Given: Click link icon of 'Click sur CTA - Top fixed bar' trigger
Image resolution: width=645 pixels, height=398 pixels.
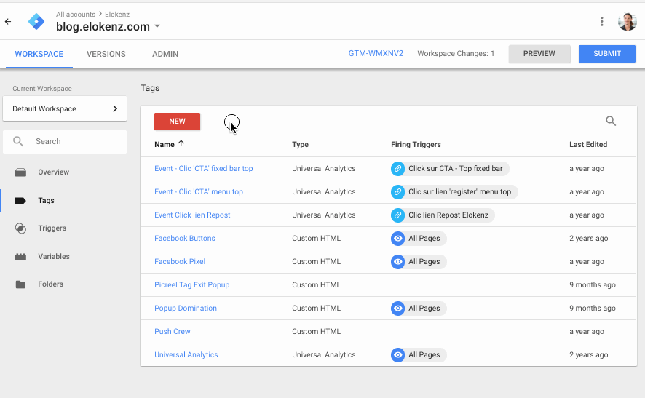Looking at the screenshot, I should click(397, 169).
